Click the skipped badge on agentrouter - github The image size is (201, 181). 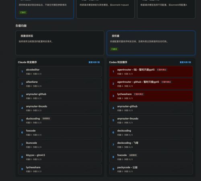pyautogui.click(x=166, y=82)
